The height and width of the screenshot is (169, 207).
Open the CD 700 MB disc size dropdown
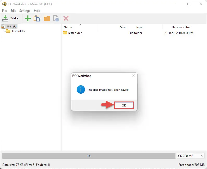click(191, 156)
